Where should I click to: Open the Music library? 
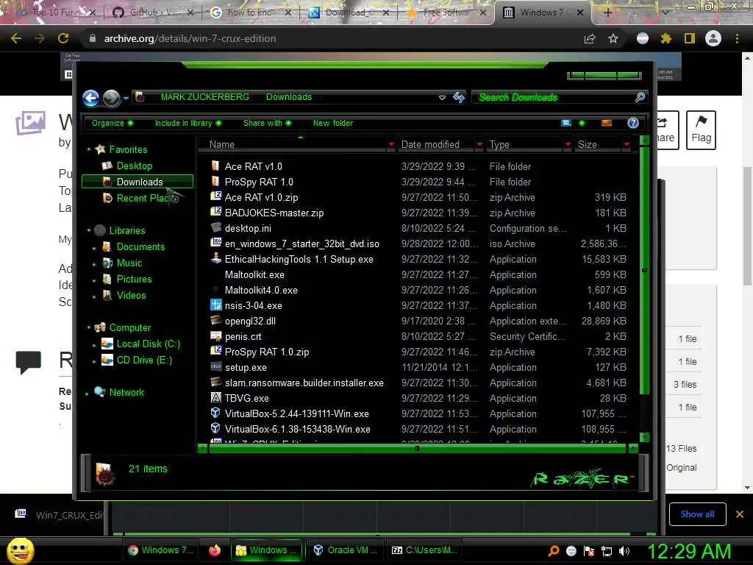pos(129,263)
